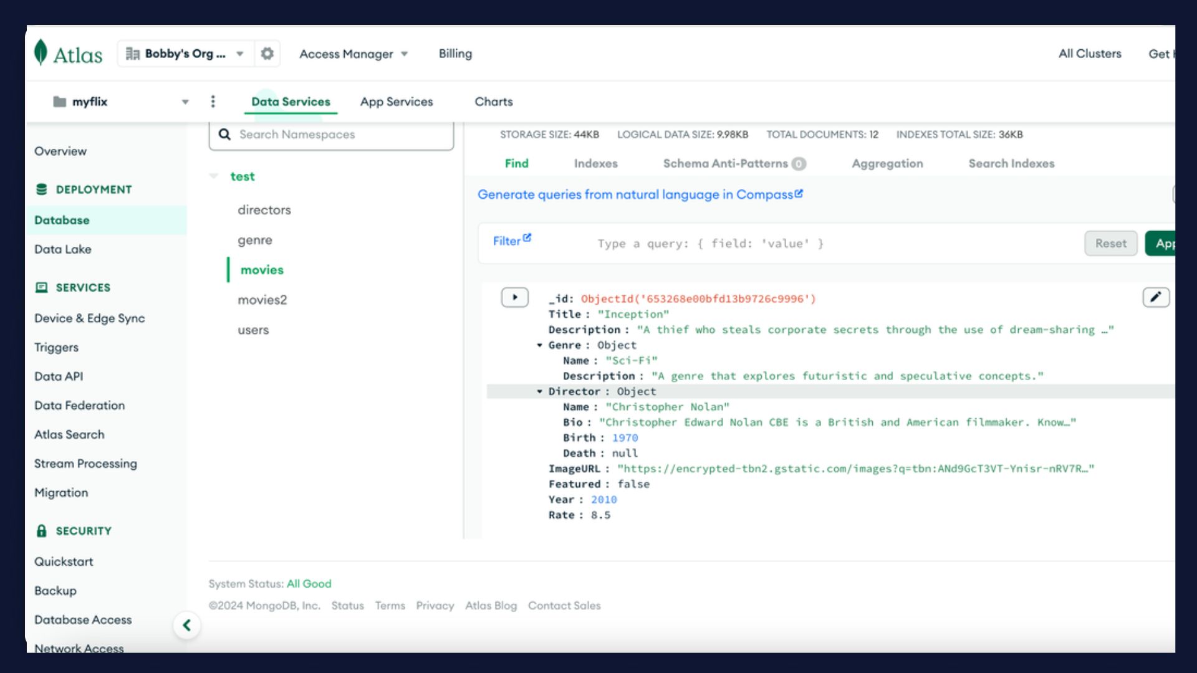1197x673 pixels.
Task: Open organization settings gear icon
Action: [267, 54]
